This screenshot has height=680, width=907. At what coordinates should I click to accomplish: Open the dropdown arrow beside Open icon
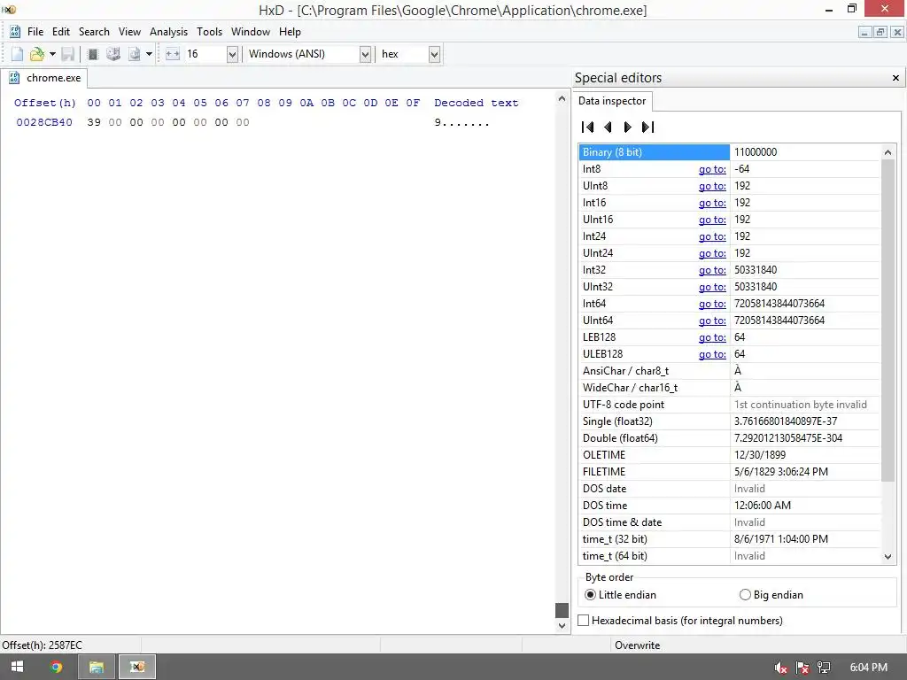click(52, 54)
